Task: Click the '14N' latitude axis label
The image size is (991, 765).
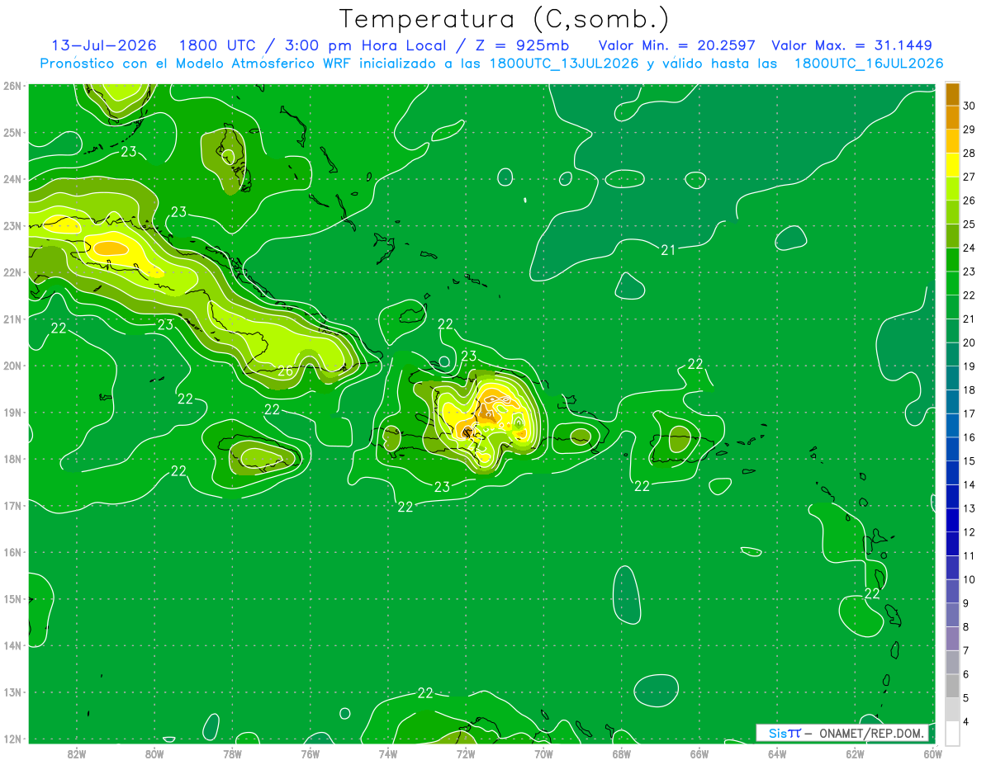Action: [12, 645]
